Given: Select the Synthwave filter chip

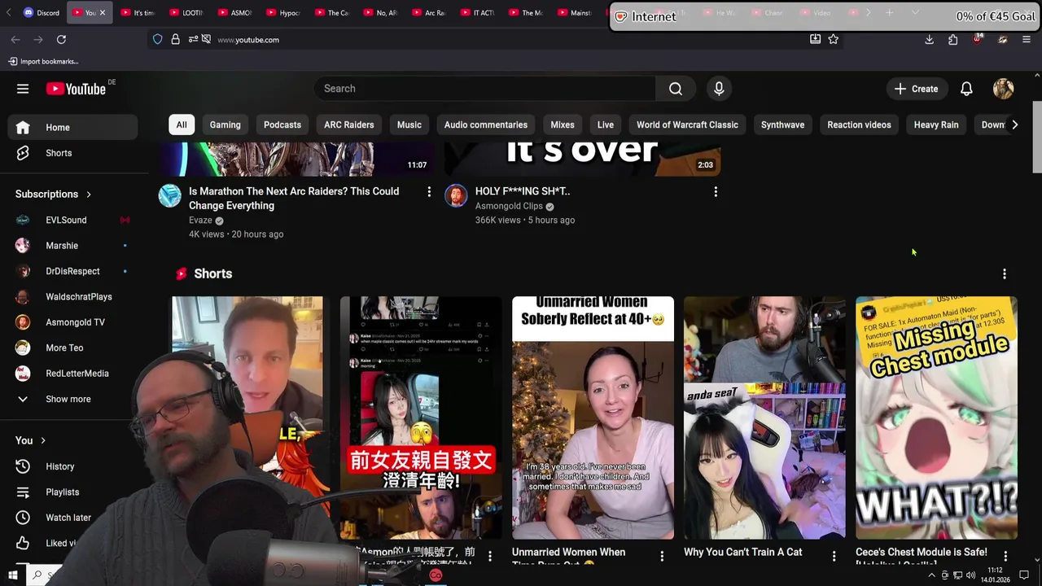Looking at the screenshot, I should coord(782,125).
